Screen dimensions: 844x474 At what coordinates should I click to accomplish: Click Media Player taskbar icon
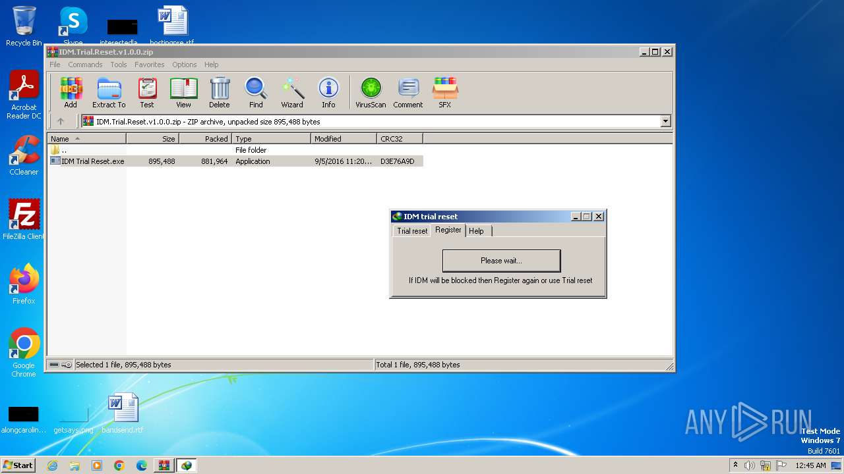[x=97, y=465]
